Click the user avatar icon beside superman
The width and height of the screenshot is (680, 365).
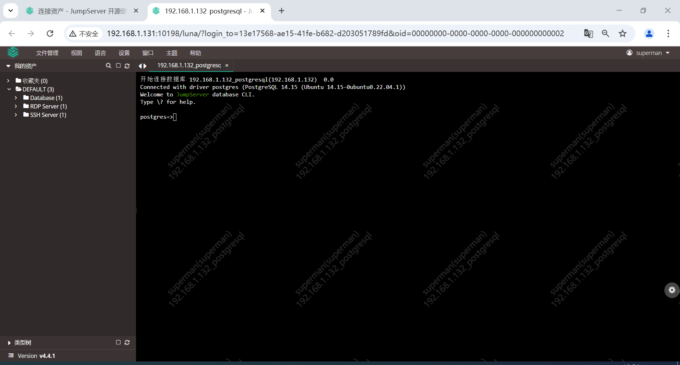(629, 52)
